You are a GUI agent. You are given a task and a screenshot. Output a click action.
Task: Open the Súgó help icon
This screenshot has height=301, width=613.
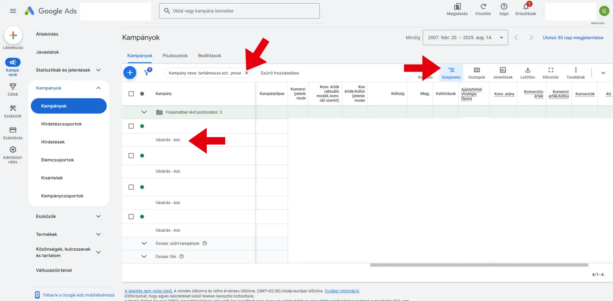point(504,7)
